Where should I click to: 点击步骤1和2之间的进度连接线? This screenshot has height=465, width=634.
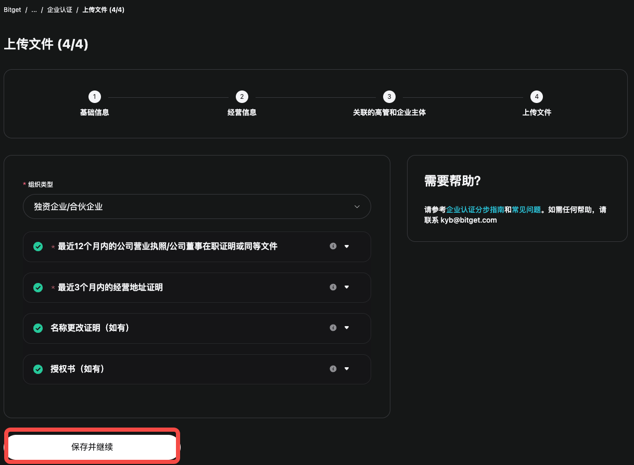[168, 96]
